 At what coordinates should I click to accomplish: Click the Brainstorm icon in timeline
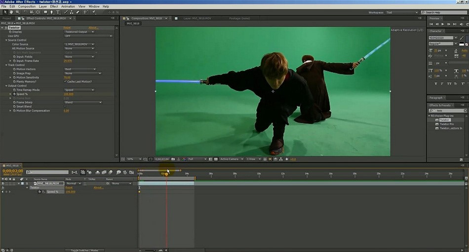click(x=118, y=172)
